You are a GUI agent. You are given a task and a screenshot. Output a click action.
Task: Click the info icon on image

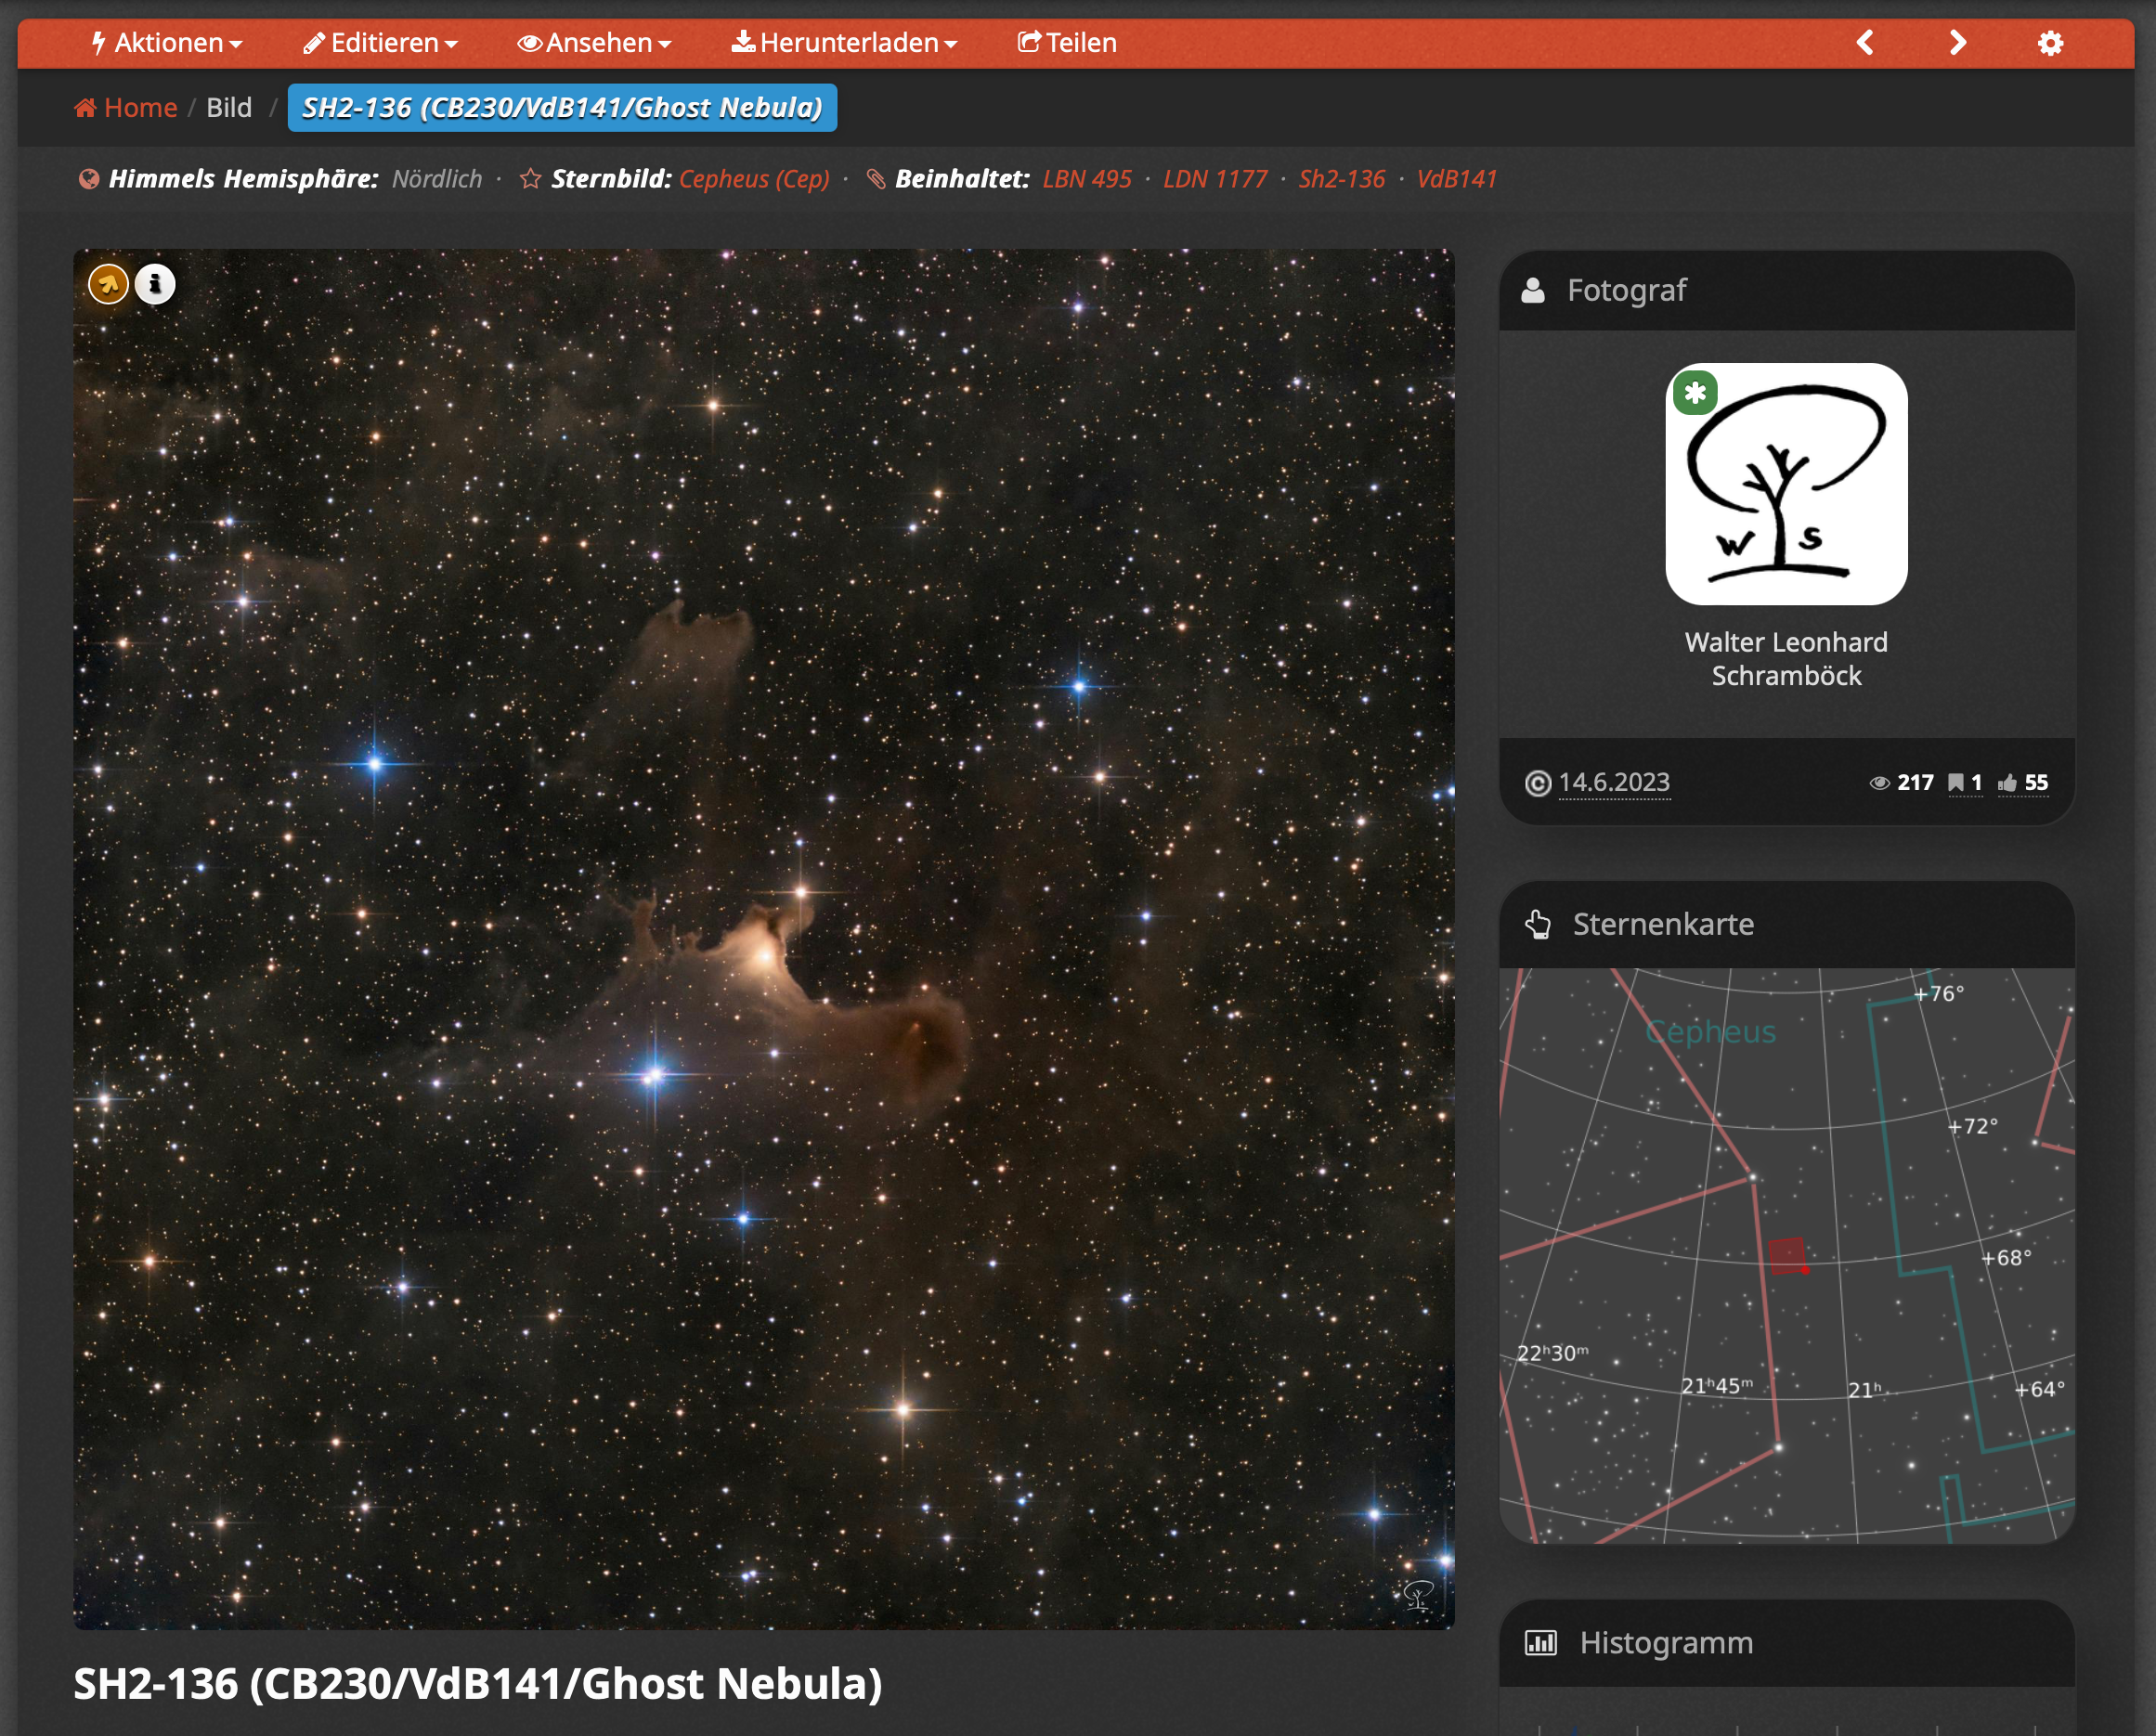(155, 285)
